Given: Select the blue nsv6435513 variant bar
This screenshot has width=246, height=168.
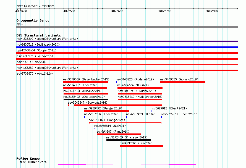Looking at the screenshot, I should [127, 47].
